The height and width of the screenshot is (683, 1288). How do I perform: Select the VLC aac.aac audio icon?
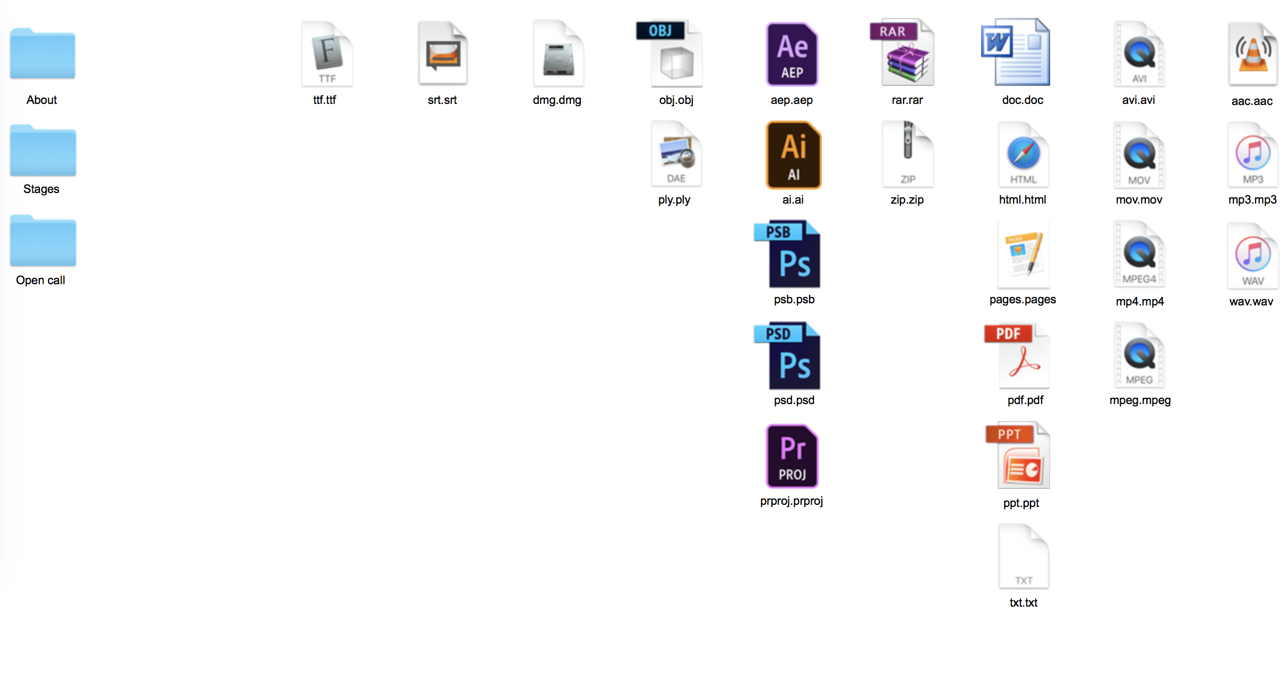pos(1253,54)
